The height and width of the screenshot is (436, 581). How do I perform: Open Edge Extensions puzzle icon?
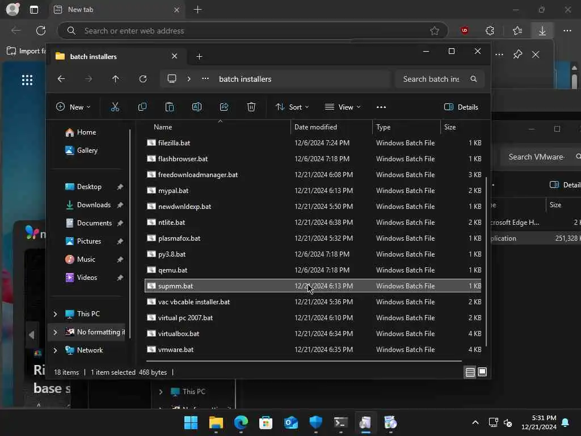coord(490,31)
